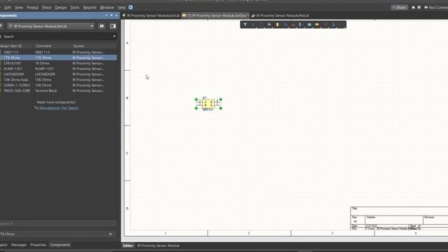
Task: Select the Terminal Block component row
Action: (58, 90)
